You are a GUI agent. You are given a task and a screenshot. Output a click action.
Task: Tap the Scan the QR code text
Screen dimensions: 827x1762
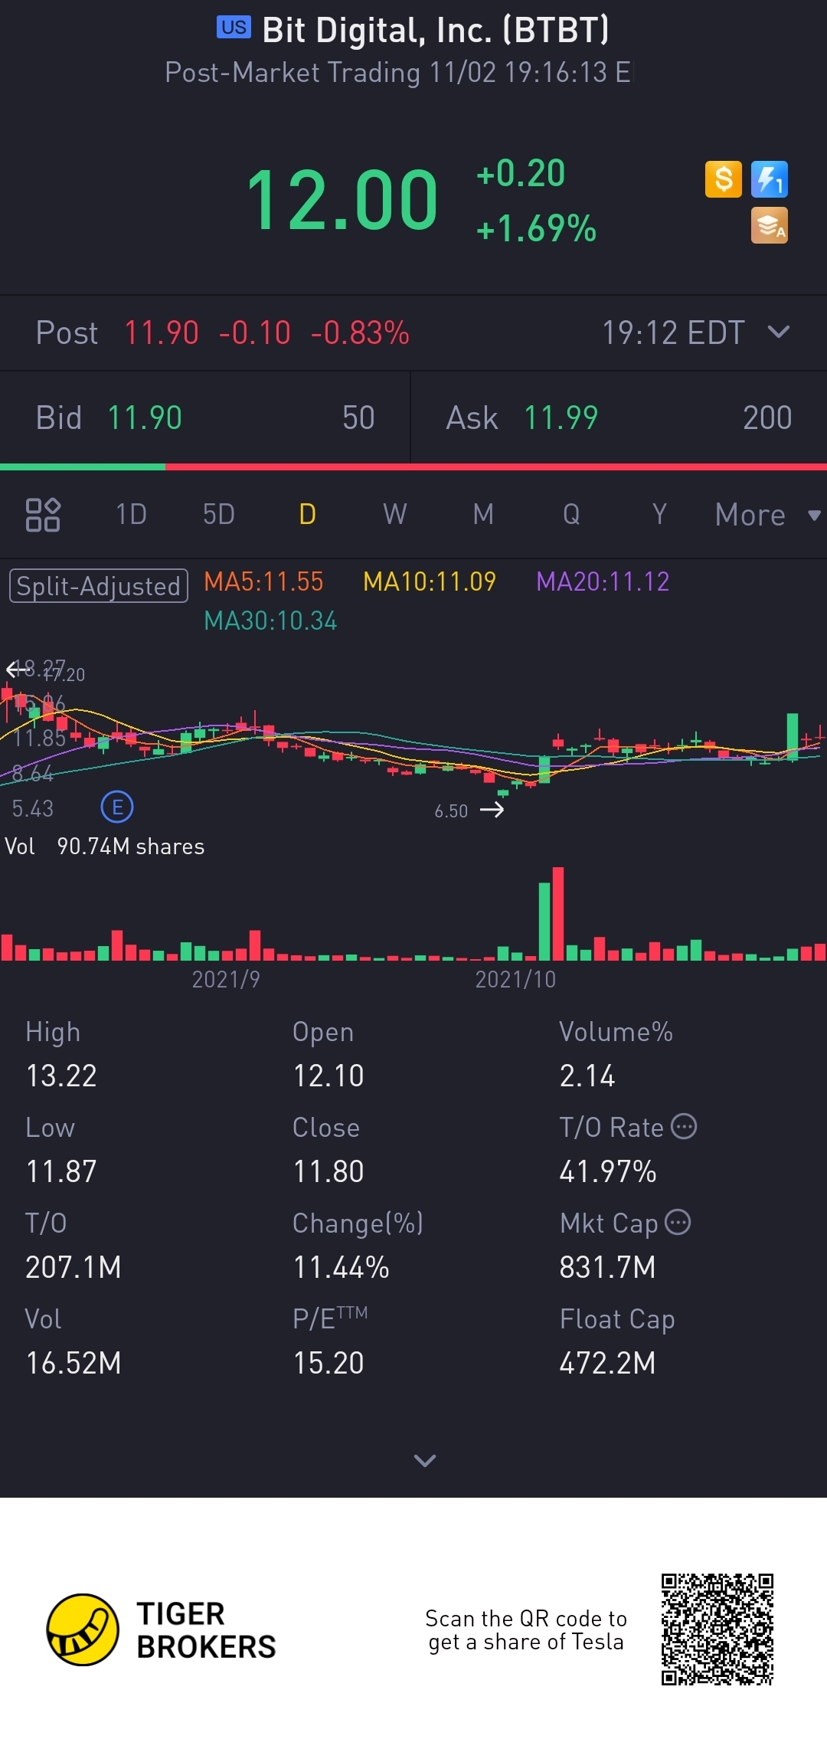pyautogui.click(x=526, y=1629)
